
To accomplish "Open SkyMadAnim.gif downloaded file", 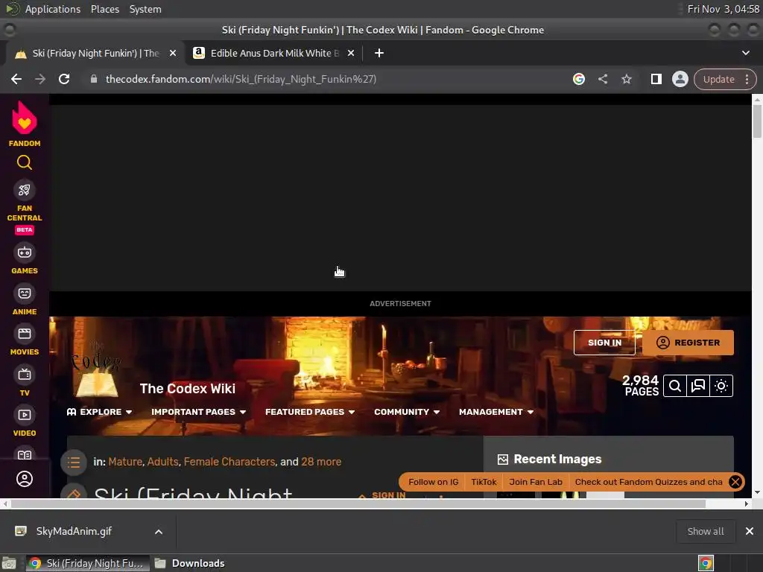I will point(74,531).
